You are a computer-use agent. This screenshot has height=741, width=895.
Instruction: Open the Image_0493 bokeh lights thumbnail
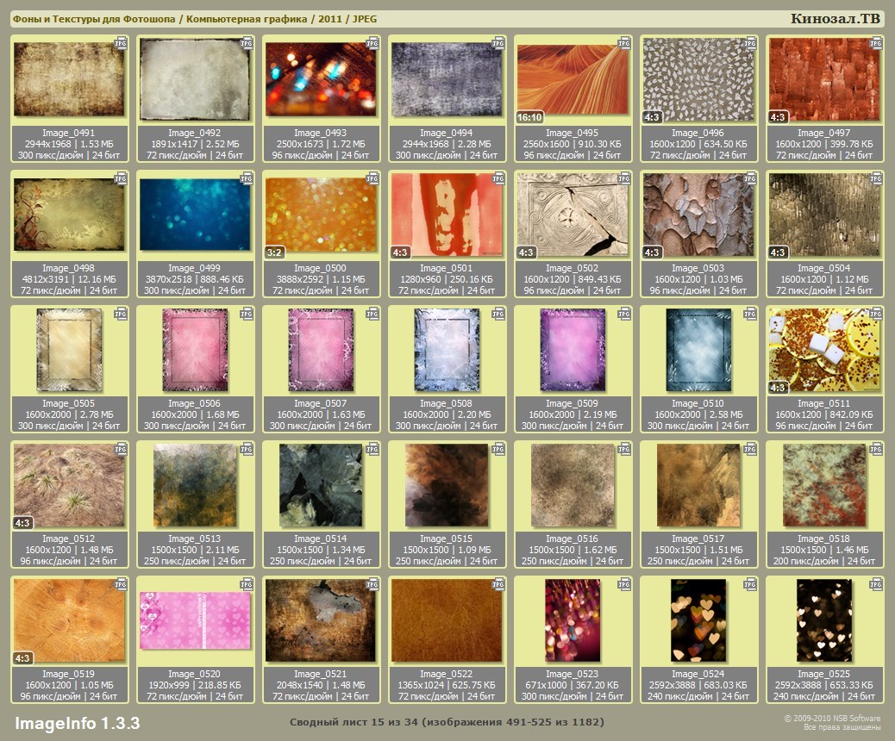pyautogui.click(x=319, y=79)
